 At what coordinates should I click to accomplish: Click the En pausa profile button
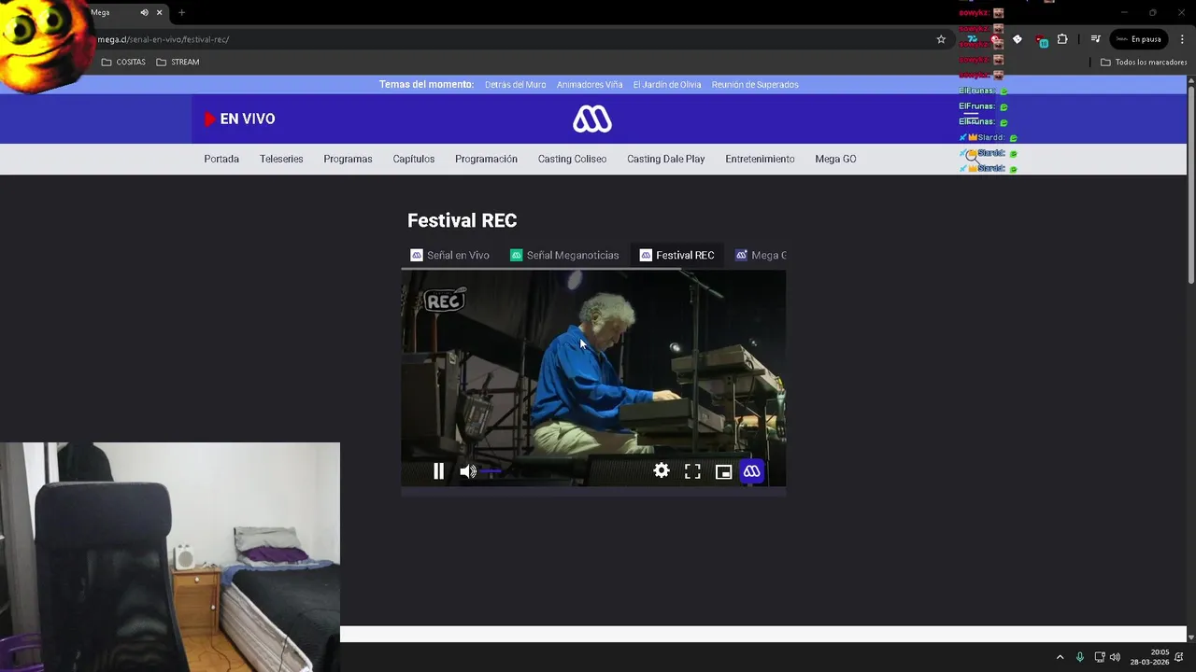(1138, 39)
